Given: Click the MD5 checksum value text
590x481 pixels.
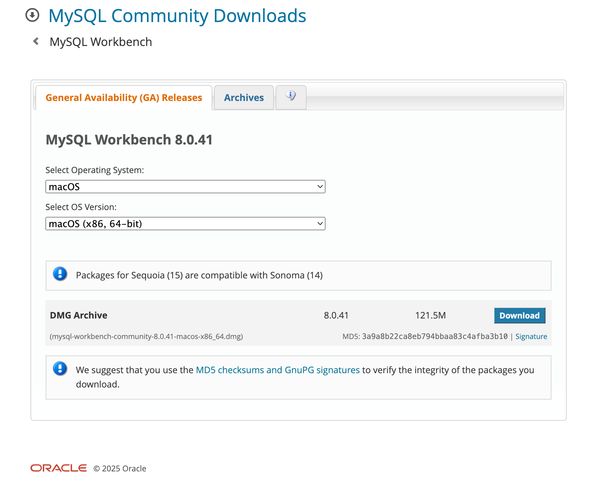Looking at the screenshot, I should click(x=434, y=336).
